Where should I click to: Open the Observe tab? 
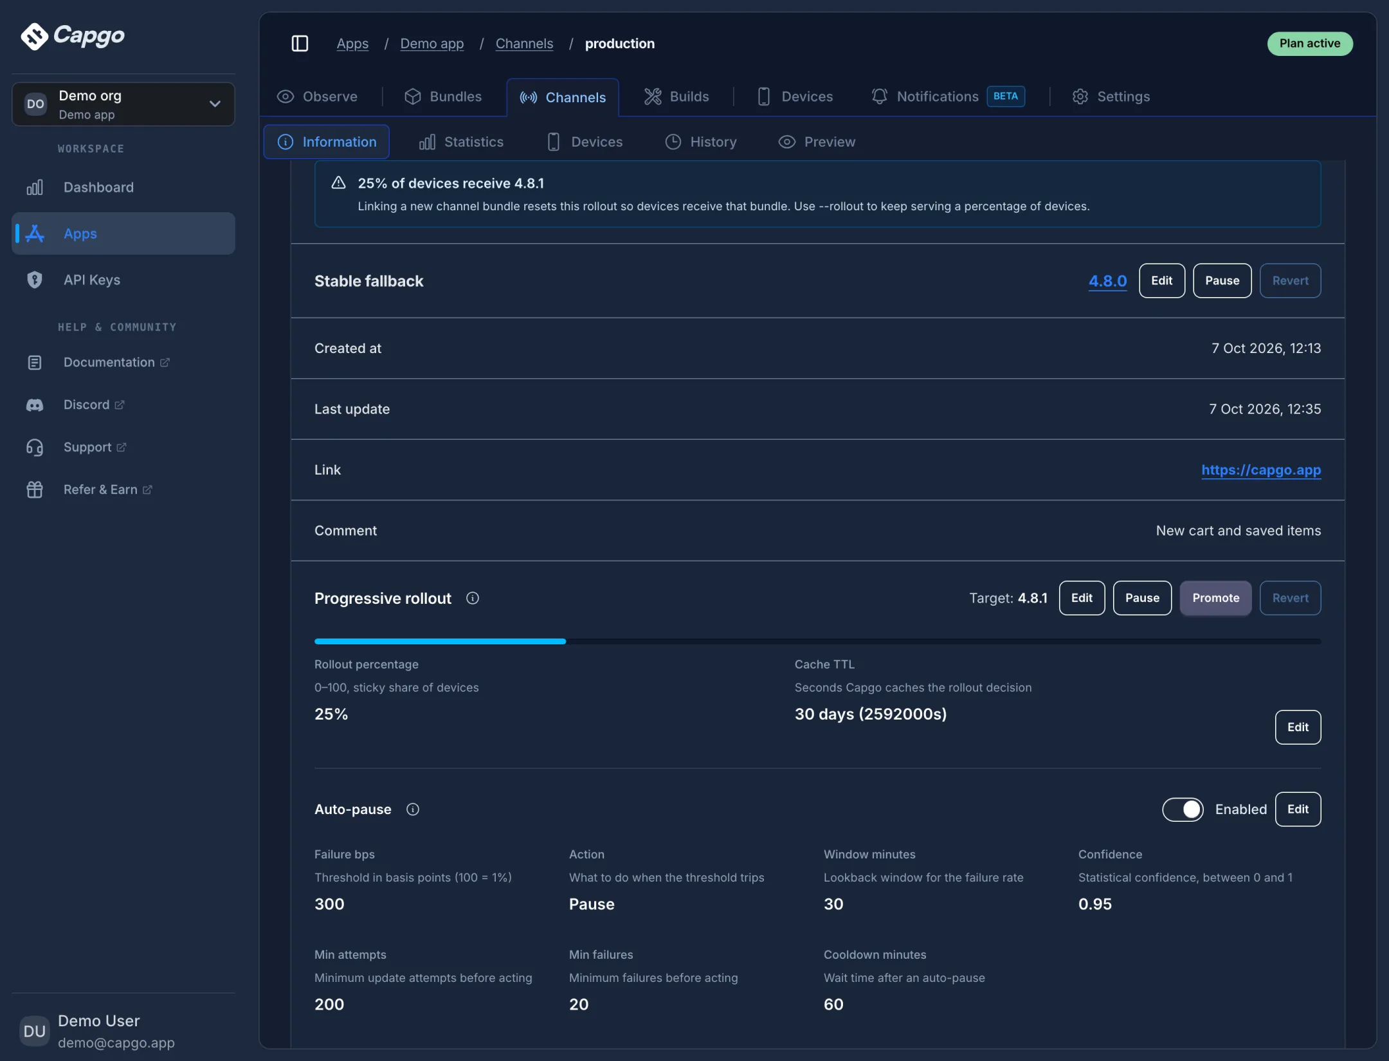(317, 96)
